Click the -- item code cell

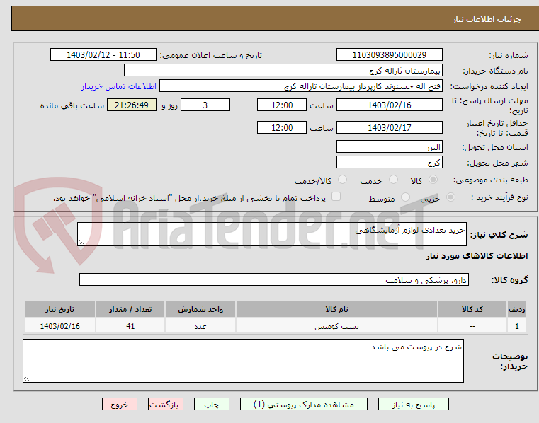[x=472, y=326]
